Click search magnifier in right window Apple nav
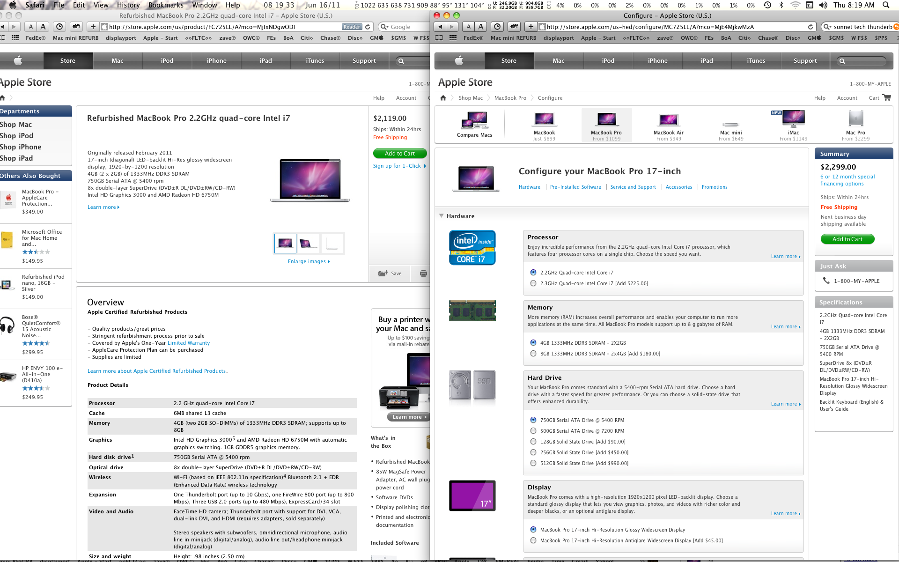Viewport: 899px width, 562px height. click(x=842, y=61)
